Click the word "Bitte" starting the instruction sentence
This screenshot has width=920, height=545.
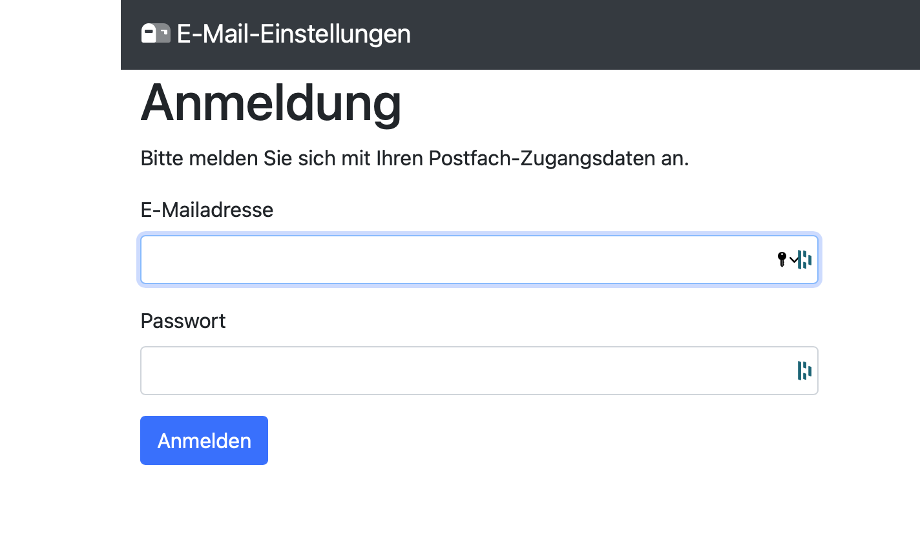point(162,158)
